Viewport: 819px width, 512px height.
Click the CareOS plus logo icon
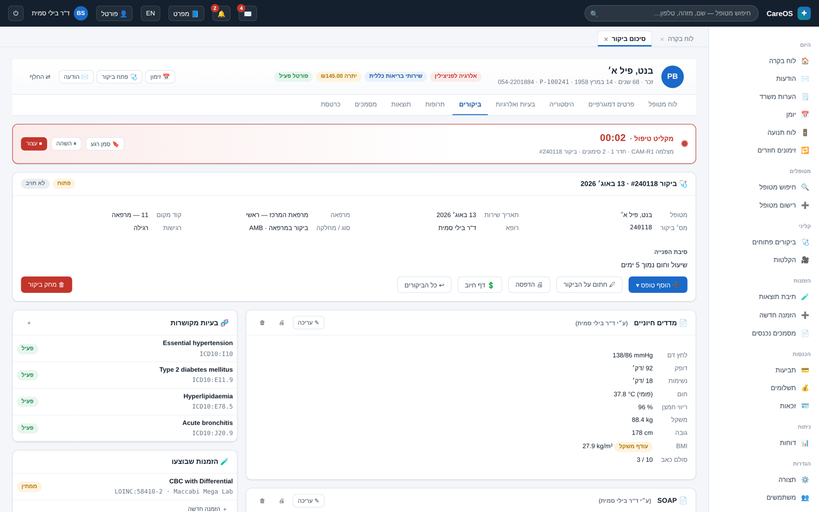pyautogui.click(x=804, y=13)
